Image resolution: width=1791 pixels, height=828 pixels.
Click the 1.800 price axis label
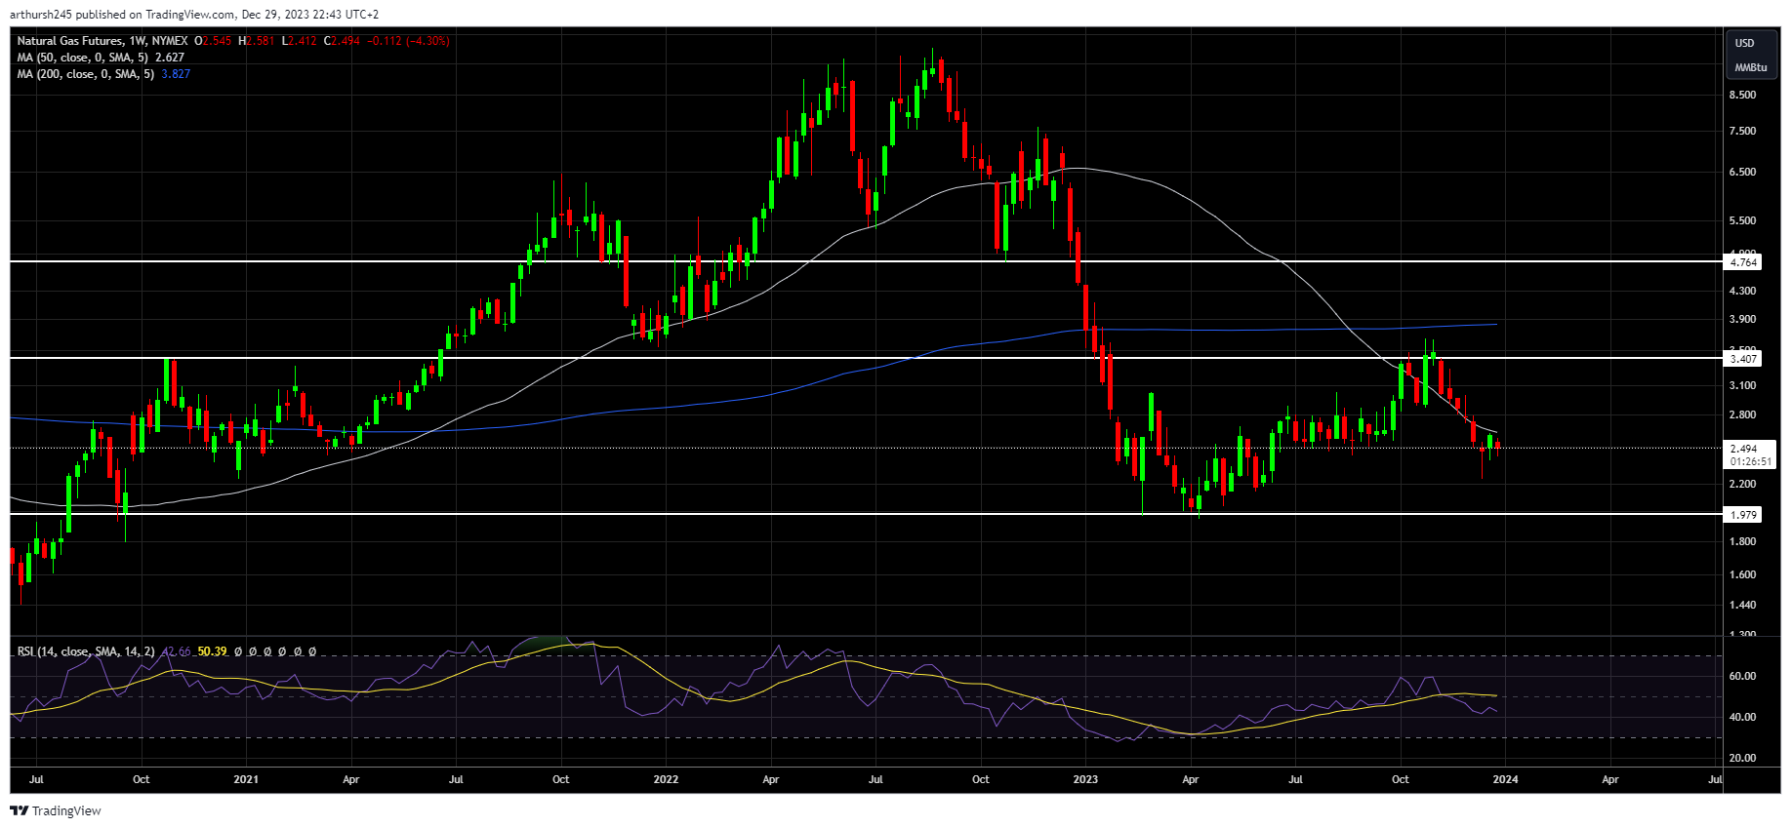(x=1742, y=541)
